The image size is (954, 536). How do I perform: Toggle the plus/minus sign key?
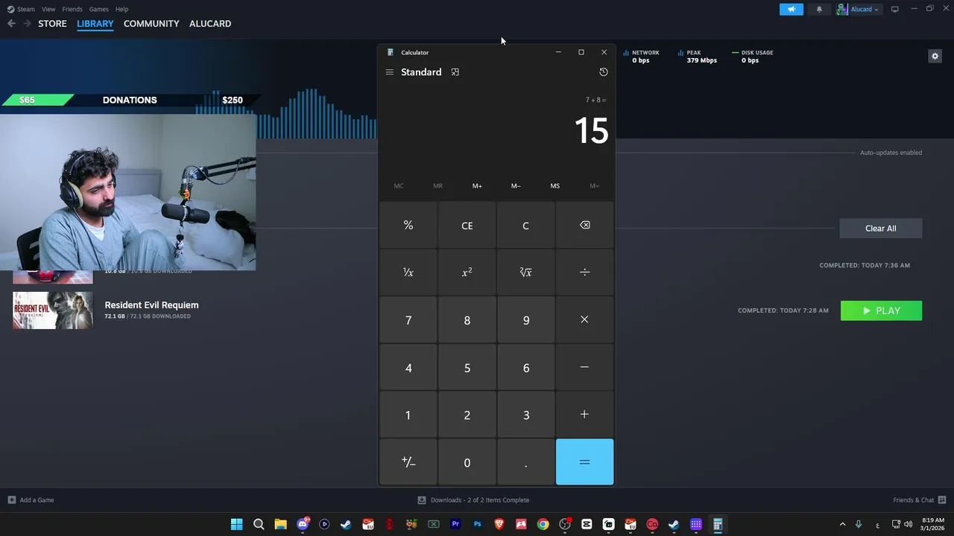point(408,462)
